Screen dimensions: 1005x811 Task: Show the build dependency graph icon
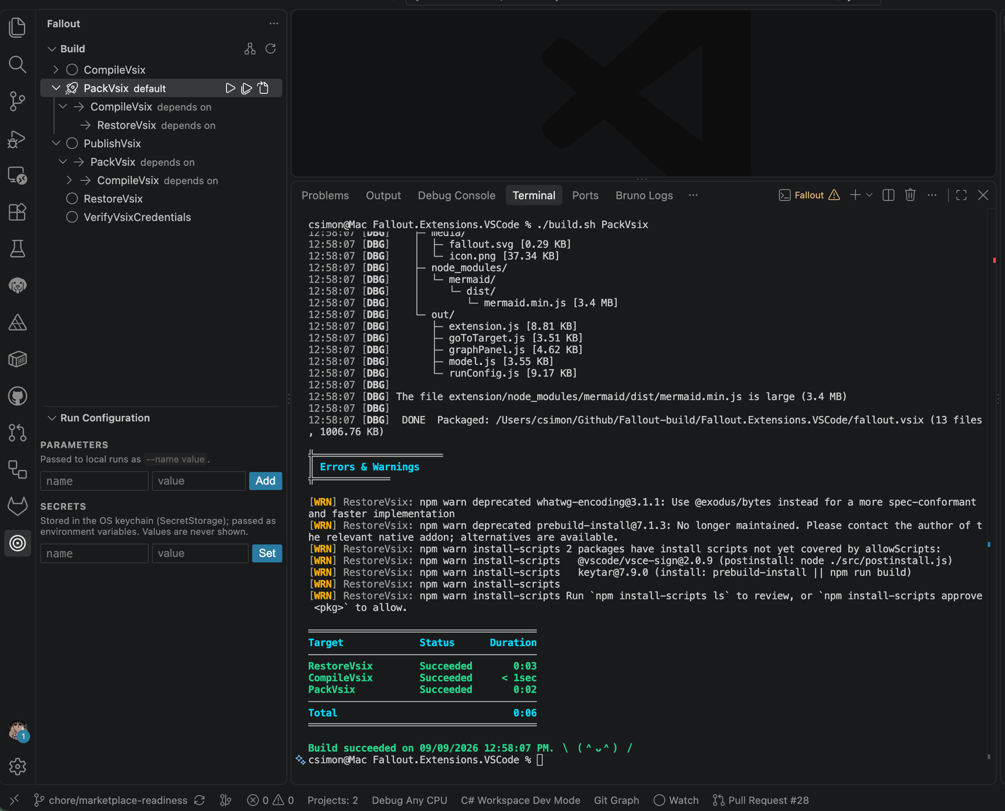[x=250, y=49]
